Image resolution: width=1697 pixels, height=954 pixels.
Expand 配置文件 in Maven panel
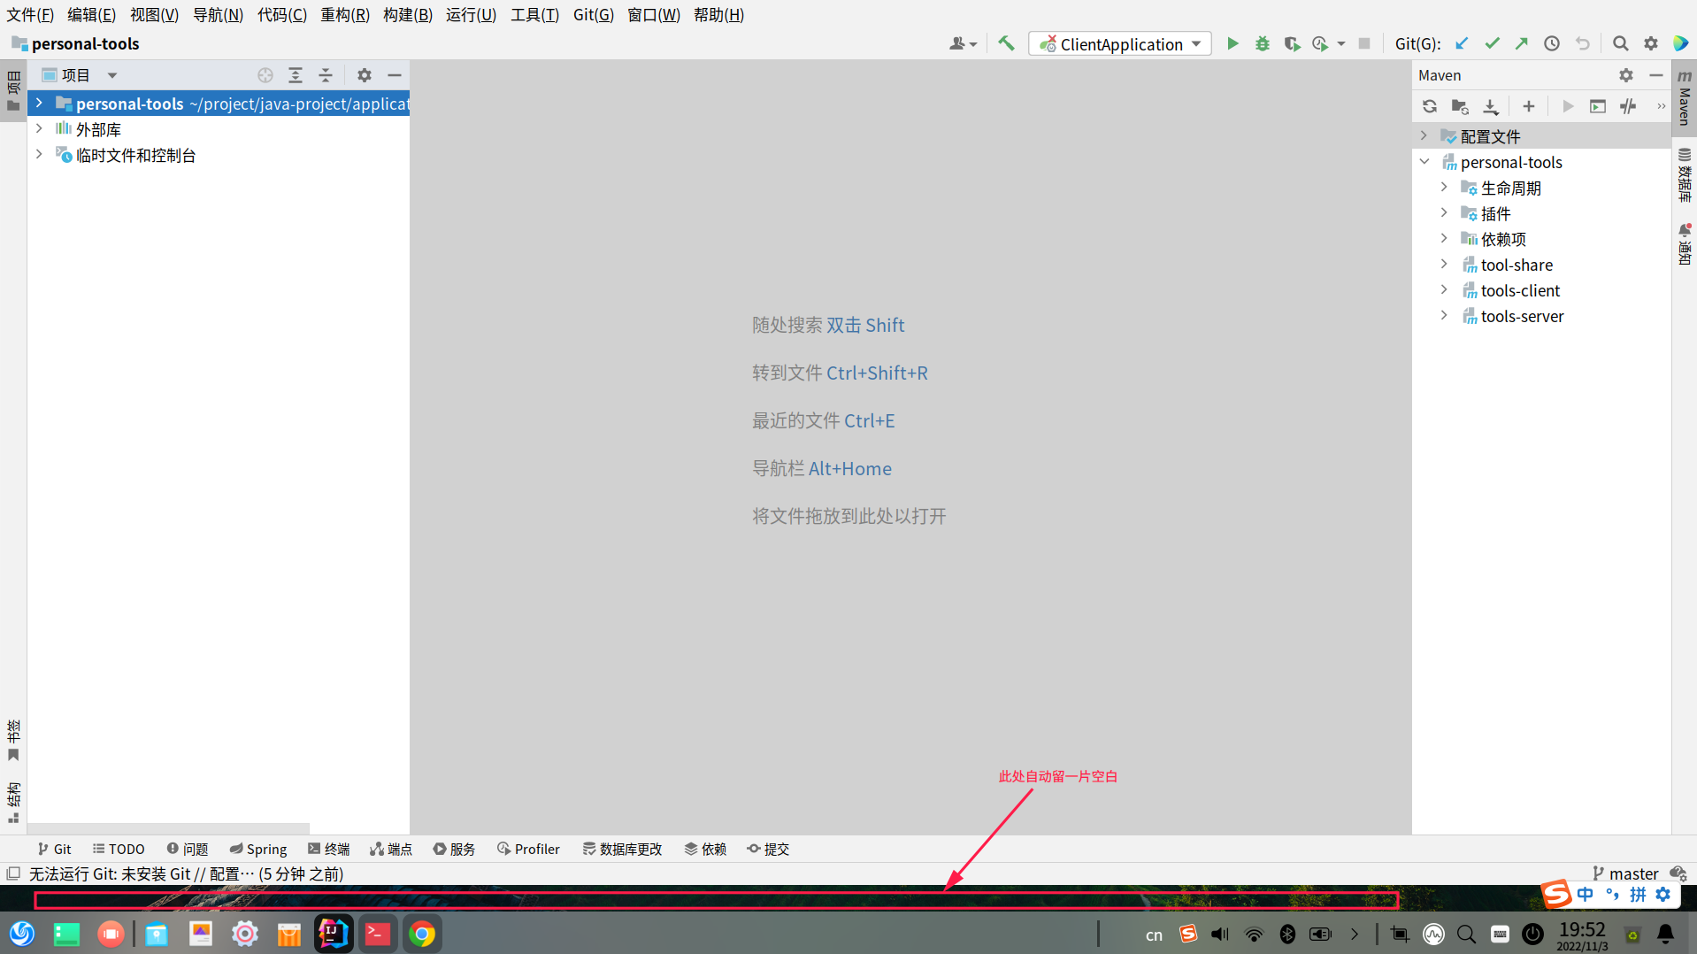[x=1424, y=136]
